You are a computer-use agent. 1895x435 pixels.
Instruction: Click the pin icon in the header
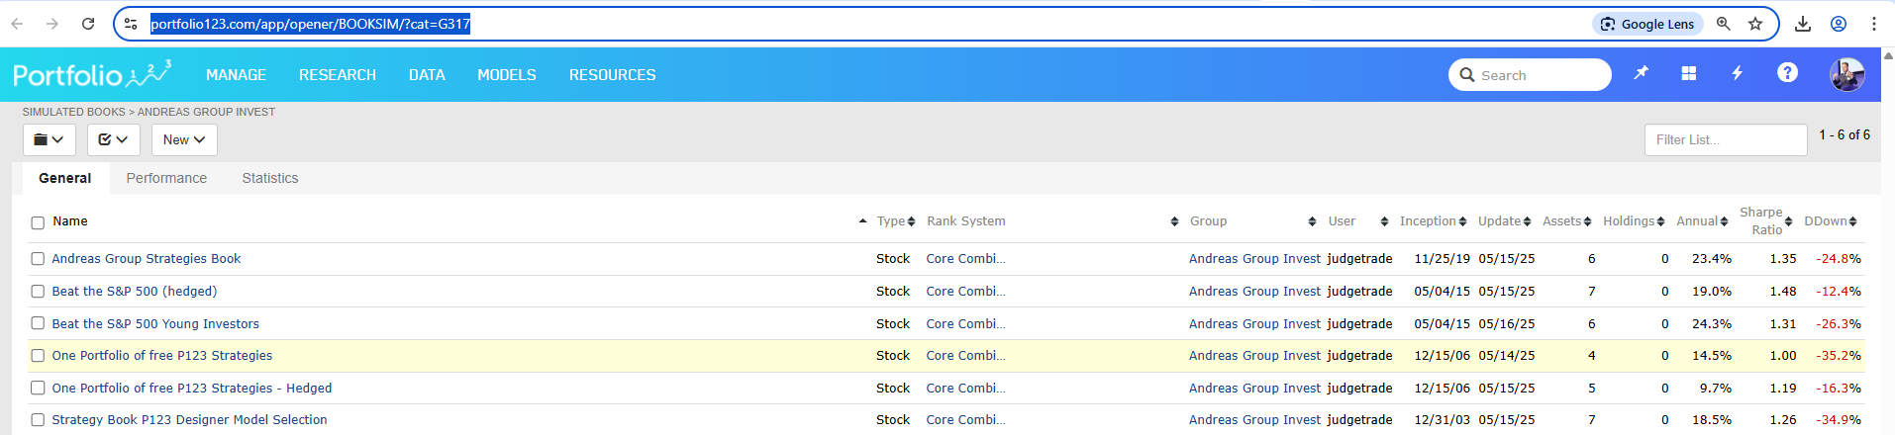[x=1641, y=73]
